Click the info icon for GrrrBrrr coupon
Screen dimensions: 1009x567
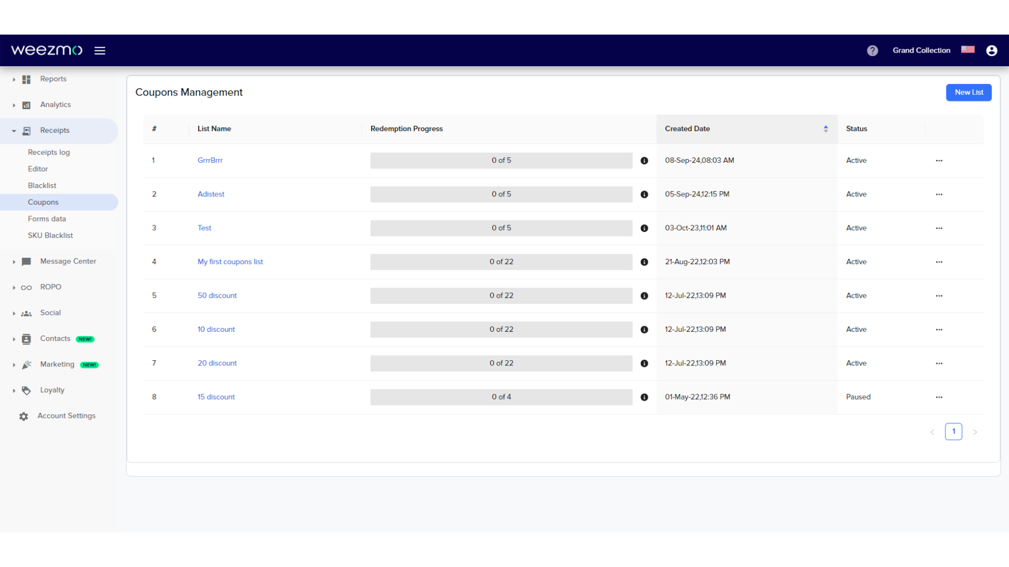(644, 160)
